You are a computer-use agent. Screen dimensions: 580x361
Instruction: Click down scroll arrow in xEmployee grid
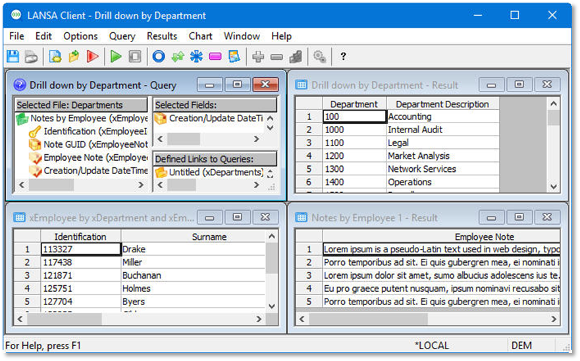(272, 306)
